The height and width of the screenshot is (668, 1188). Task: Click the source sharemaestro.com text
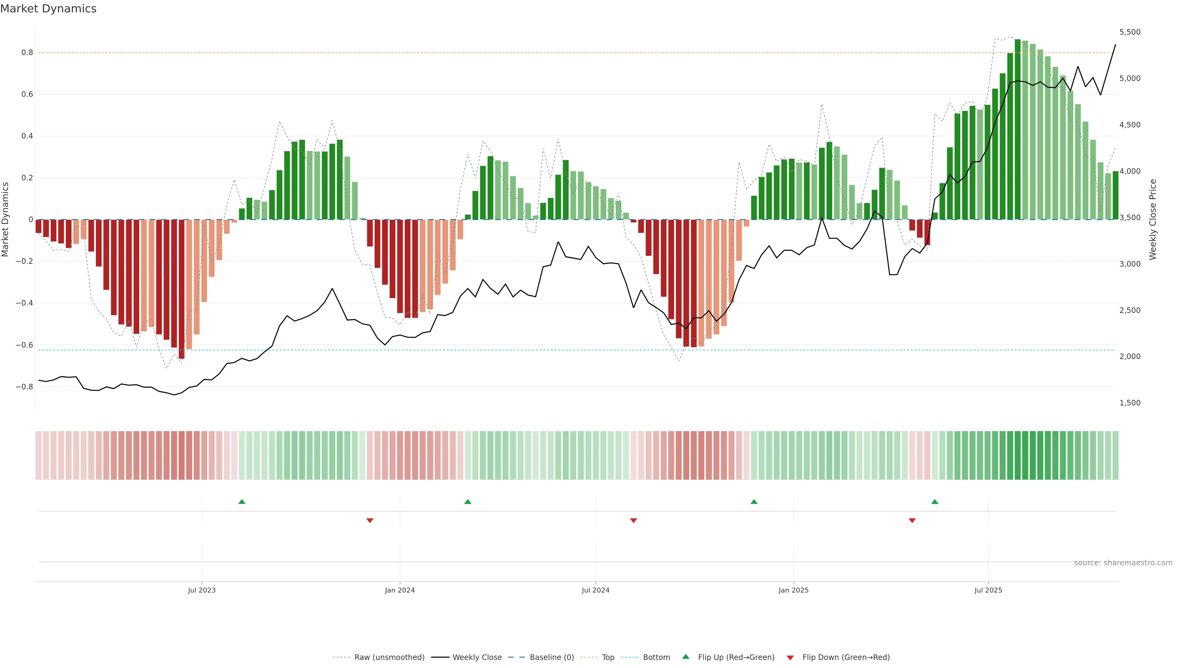point(1123,563)
